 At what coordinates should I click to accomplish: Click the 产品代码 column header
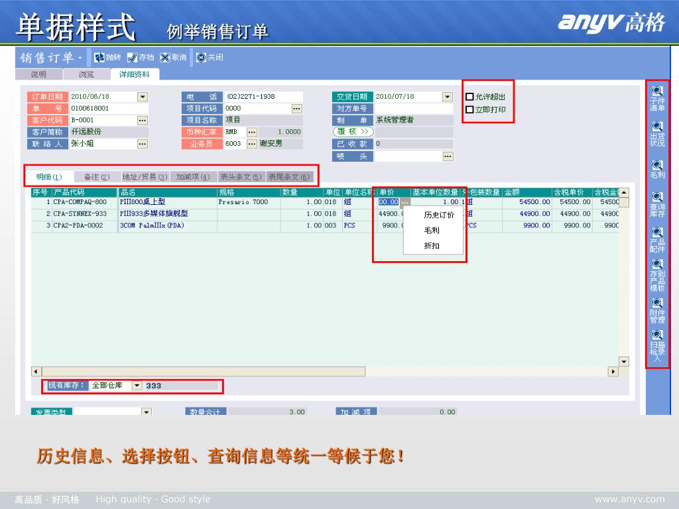point(85,192)
